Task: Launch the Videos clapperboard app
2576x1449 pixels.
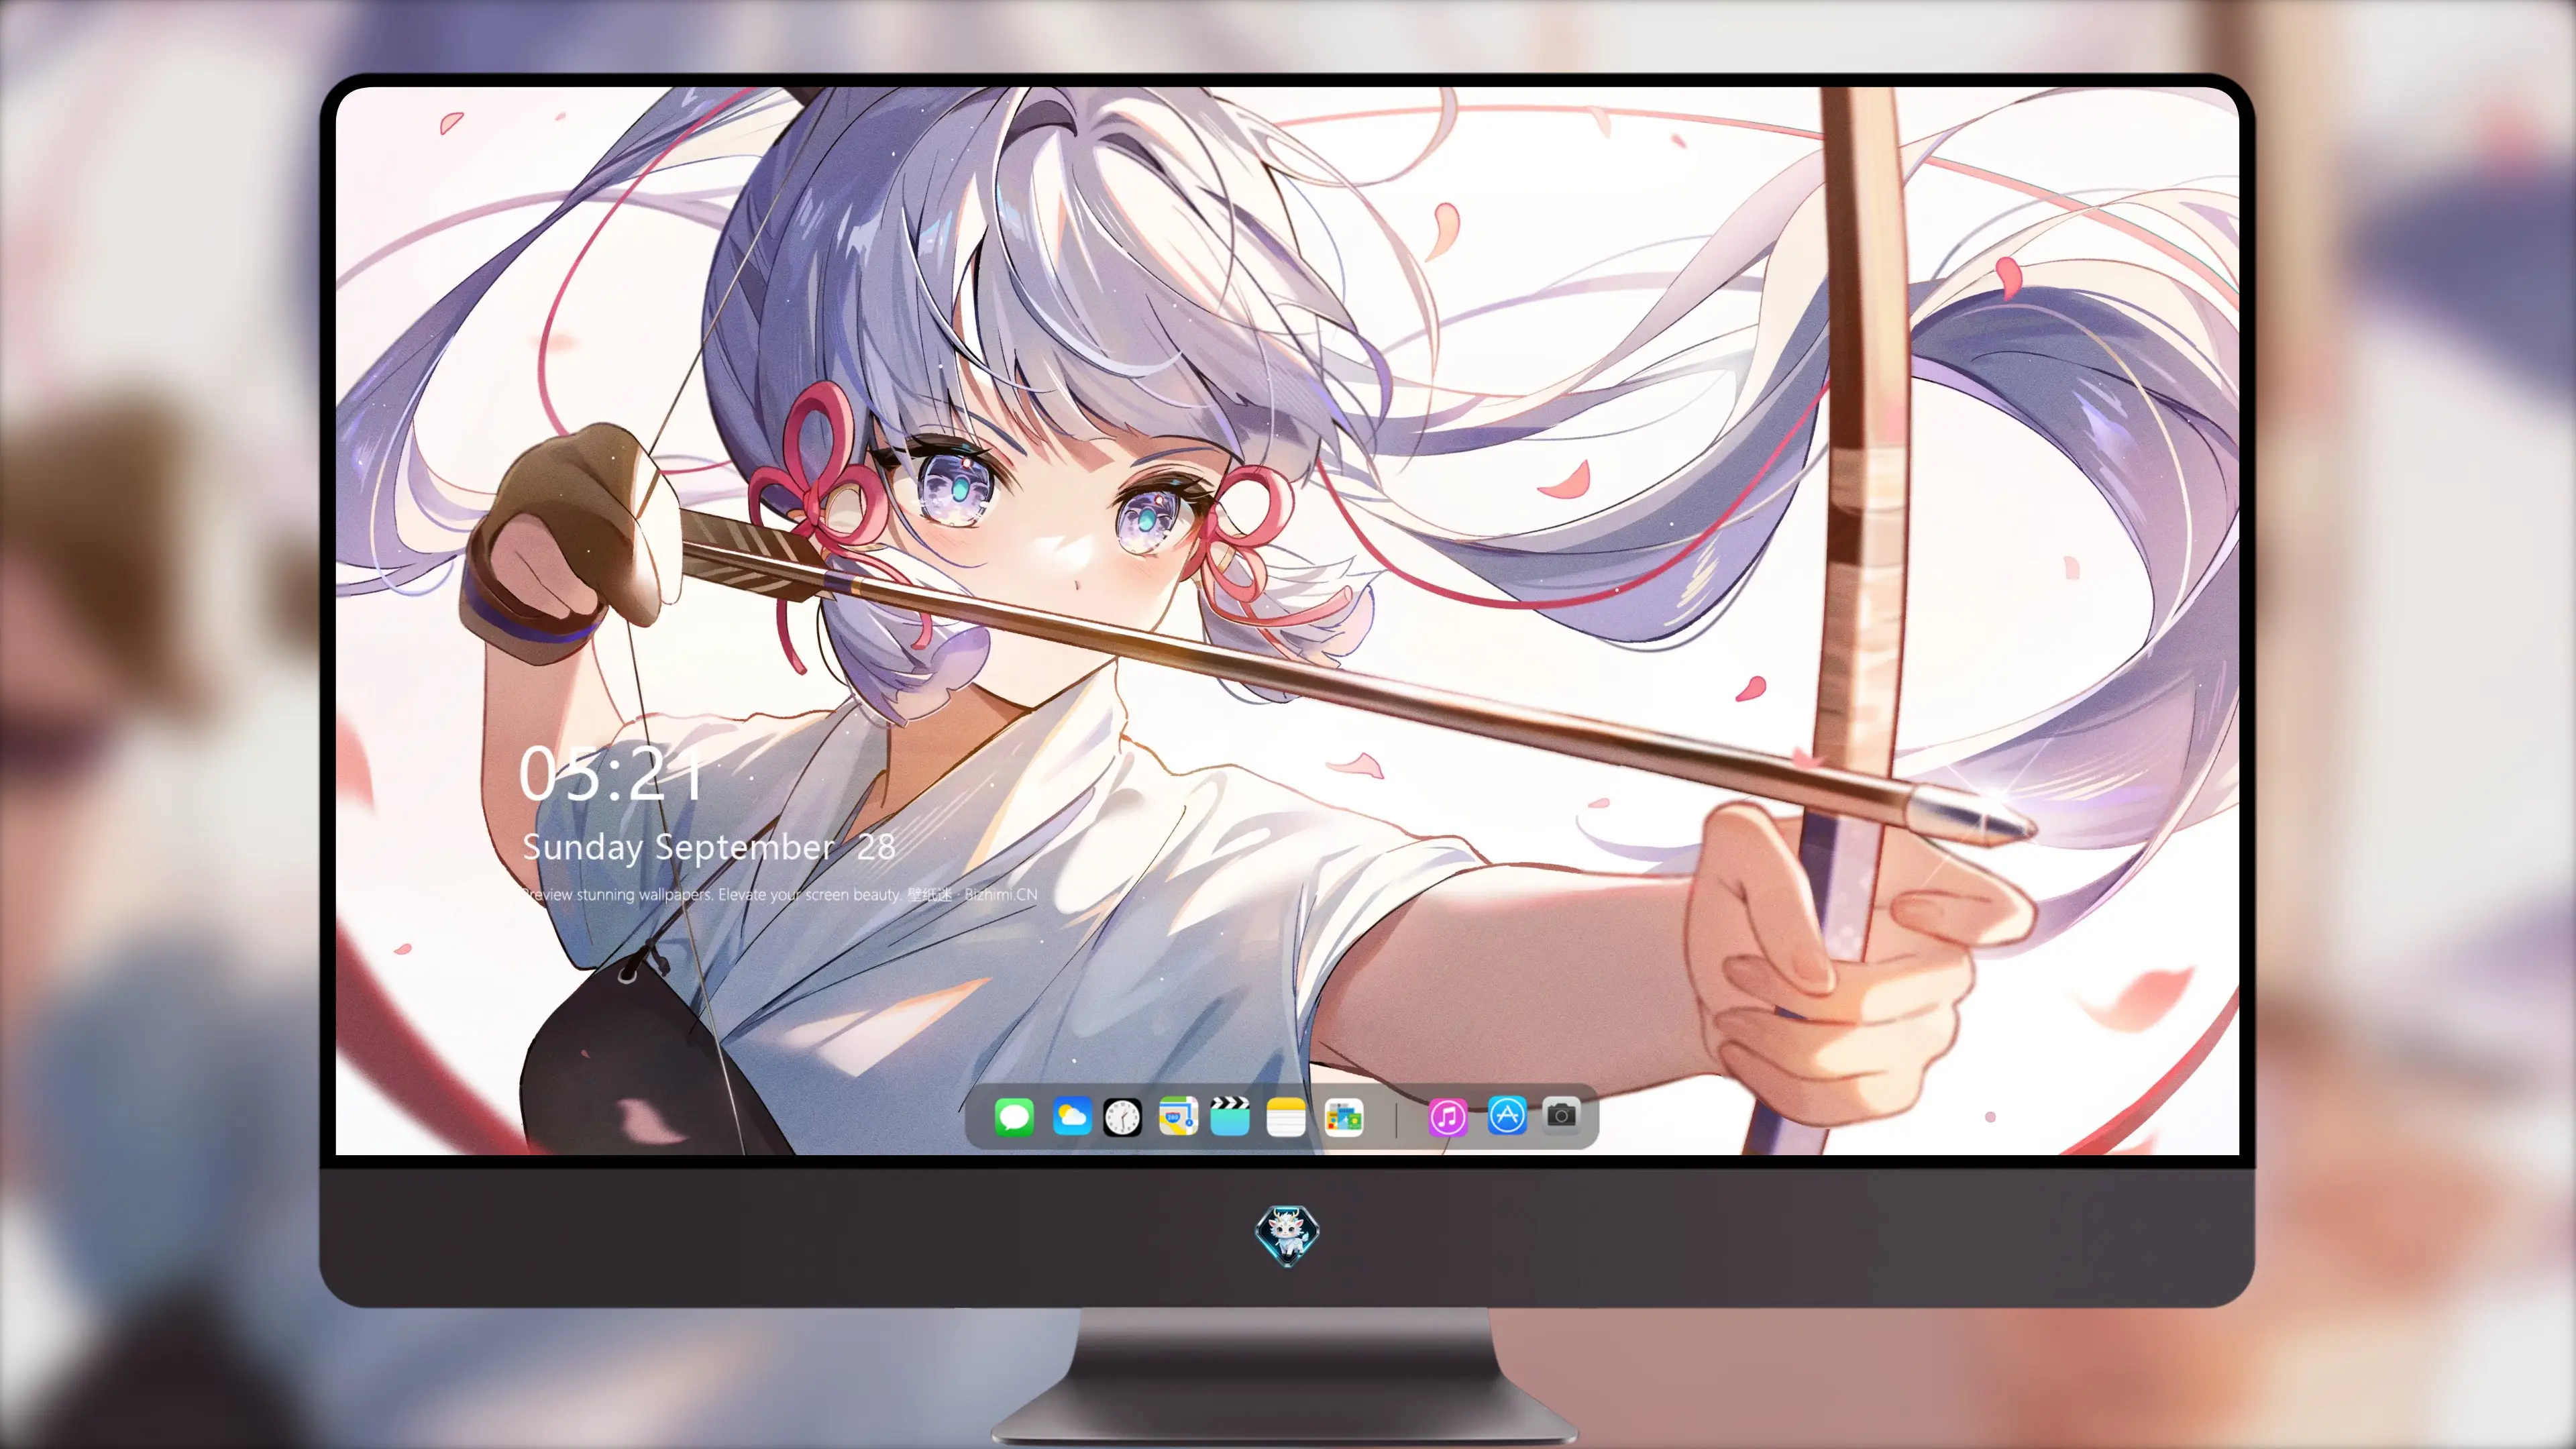Action: pyautogui.click(x=1230, y=1116)
